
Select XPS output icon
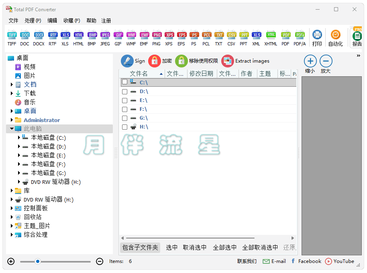click(169, 38)
